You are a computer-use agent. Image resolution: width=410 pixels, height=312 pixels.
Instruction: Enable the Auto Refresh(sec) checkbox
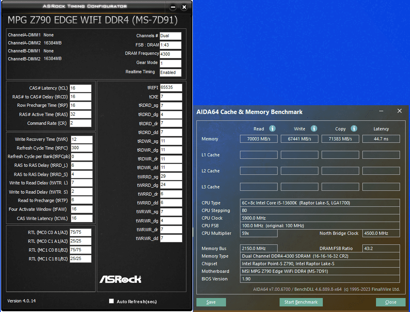pyautogui.click(x=111, y=301)
